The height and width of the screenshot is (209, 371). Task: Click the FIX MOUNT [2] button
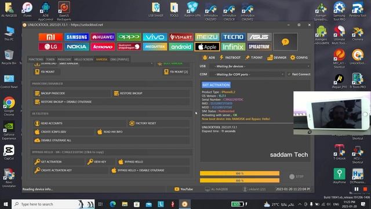click(176, 71)
